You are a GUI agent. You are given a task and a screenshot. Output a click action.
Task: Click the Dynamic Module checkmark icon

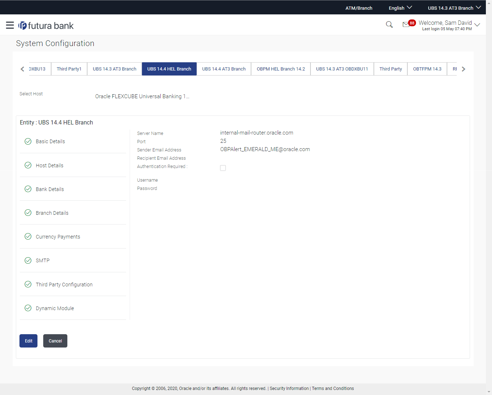(28, 308)
